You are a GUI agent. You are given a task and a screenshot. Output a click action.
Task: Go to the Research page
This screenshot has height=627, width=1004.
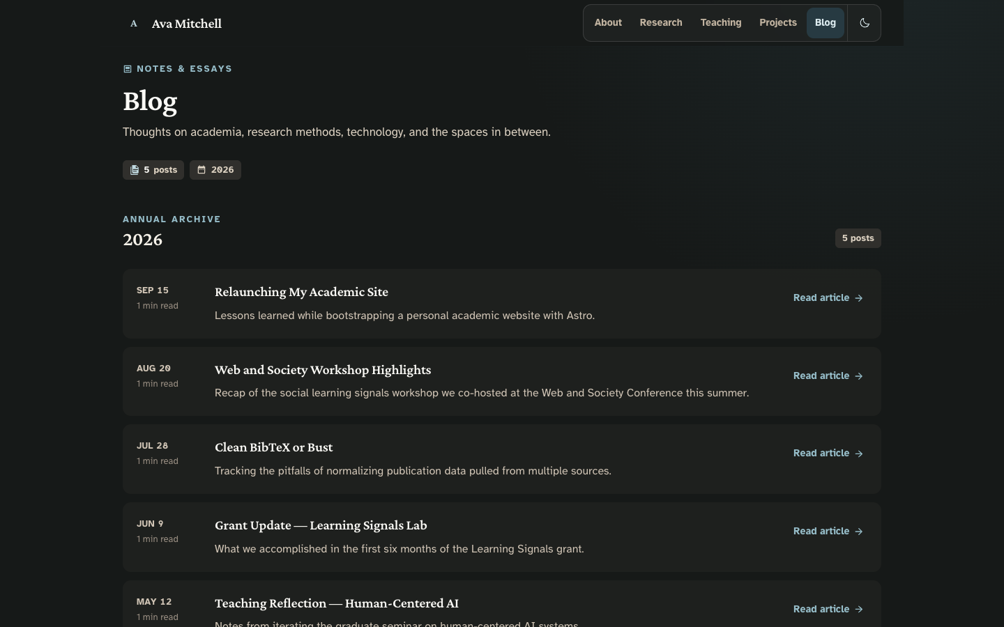(661, 23)
